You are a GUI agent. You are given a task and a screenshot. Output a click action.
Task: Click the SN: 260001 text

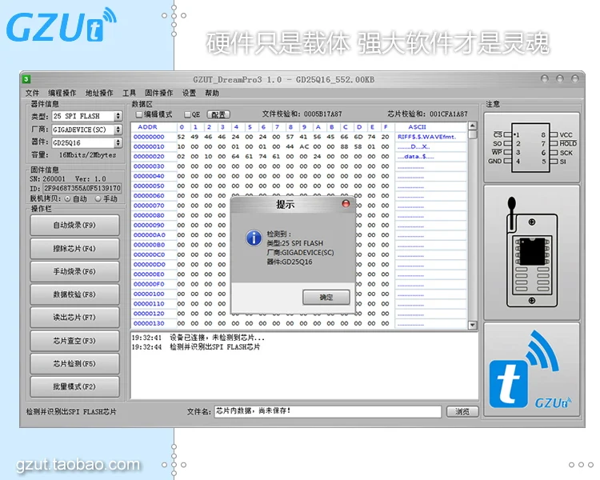click(x=47, y=178)
